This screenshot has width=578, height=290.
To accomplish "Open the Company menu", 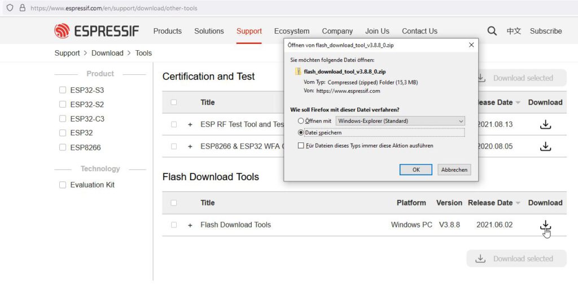I will 338,31.
